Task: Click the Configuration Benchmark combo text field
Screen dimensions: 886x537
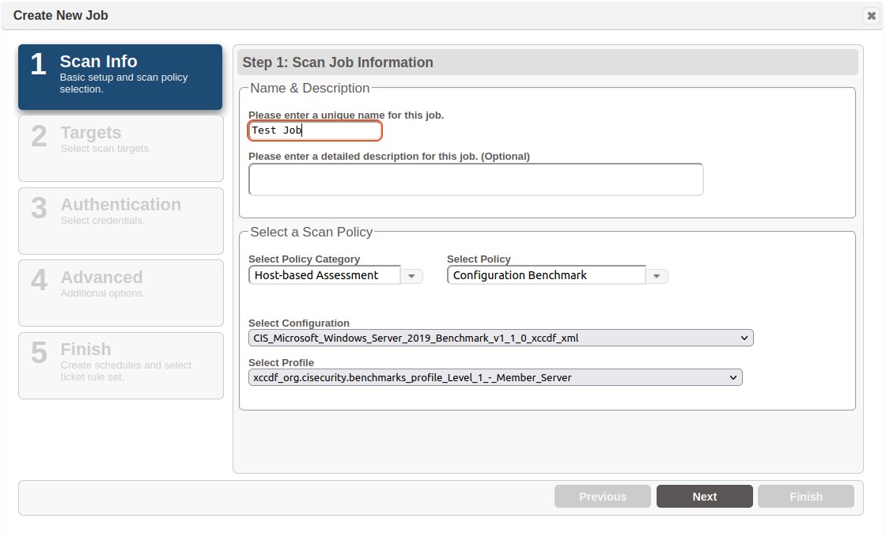Action: pyautogui.click(x=546, y=275)
